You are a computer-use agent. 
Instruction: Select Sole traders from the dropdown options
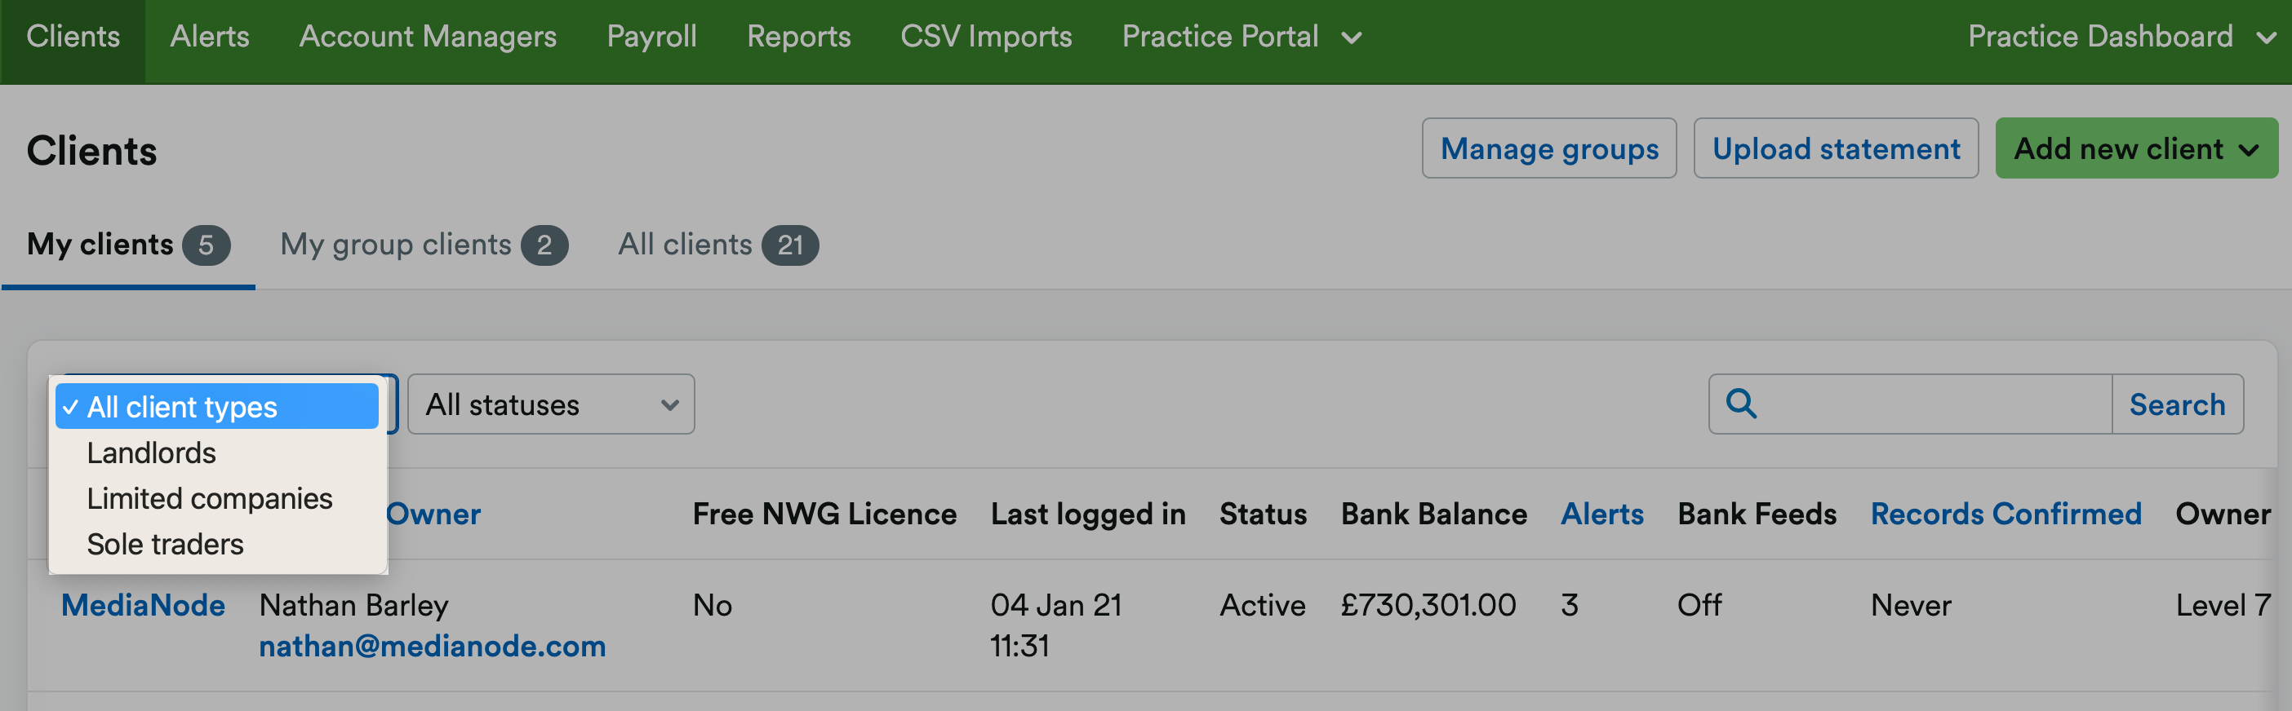tap(164, 544)
